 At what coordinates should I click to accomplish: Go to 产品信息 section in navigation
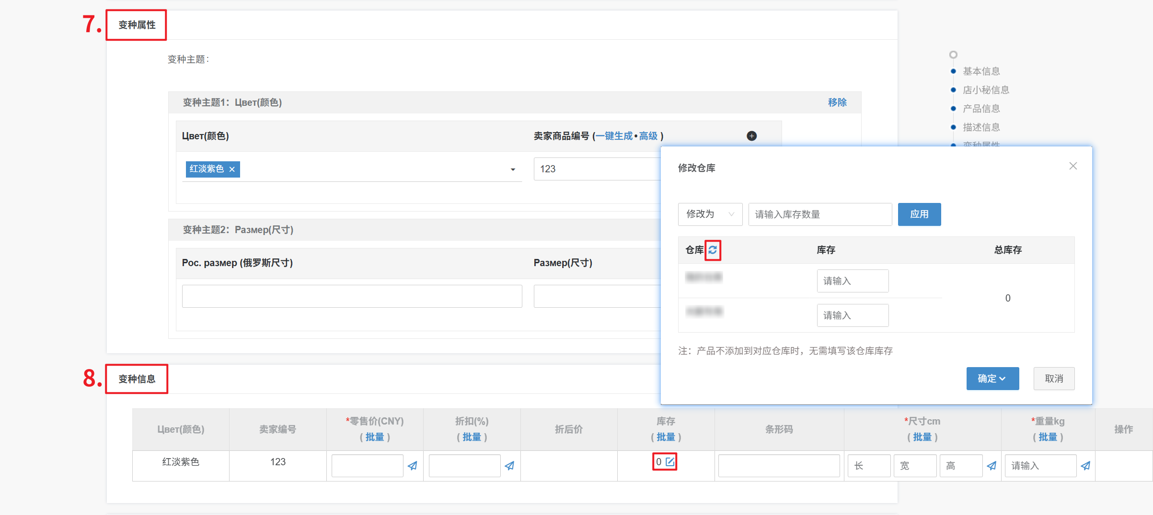[981, 109]
